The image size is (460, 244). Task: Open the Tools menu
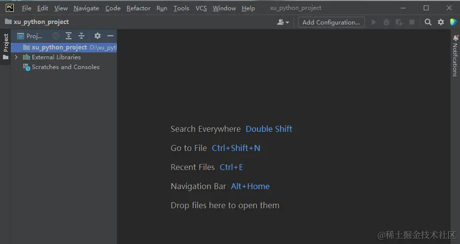181,8
